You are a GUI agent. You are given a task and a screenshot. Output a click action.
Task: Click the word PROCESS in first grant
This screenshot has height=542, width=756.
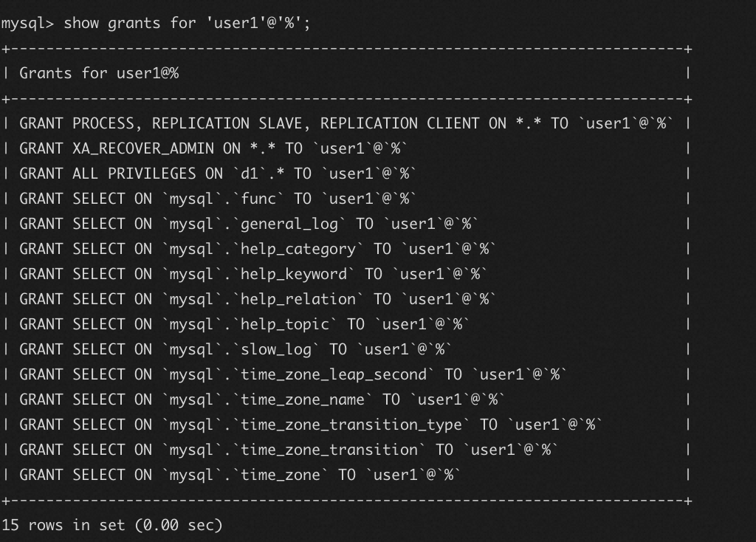[x=103, y=123]
